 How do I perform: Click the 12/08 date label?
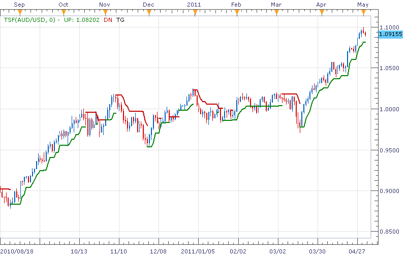point(158,251)
